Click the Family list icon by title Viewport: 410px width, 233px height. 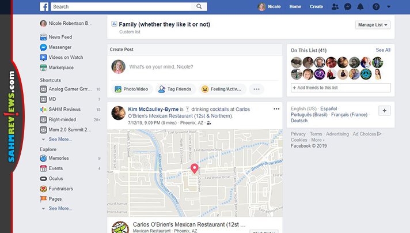[114, 24]
